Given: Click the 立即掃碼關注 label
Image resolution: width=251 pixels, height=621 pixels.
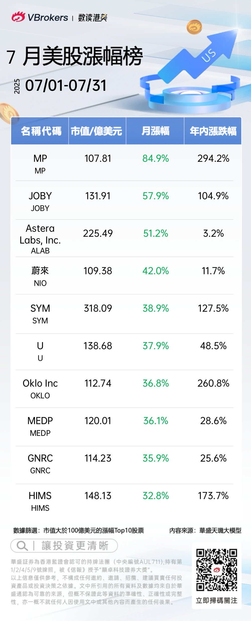Looking at the screenshot, I should (x=217, y=601).
